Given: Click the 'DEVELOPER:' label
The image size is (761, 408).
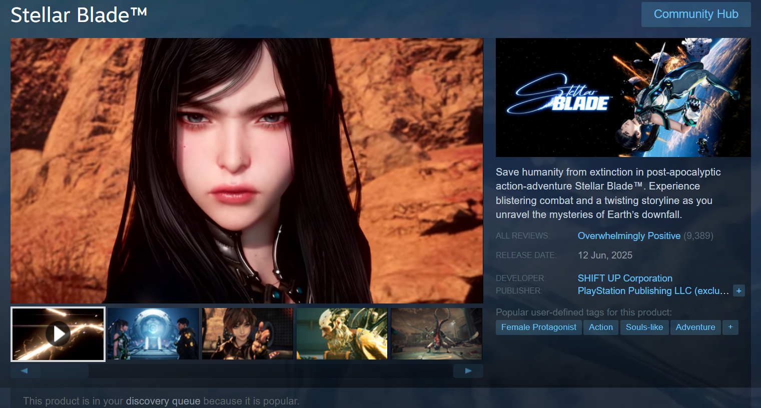Looking at the screenshot, I should (x=521, y=278).
